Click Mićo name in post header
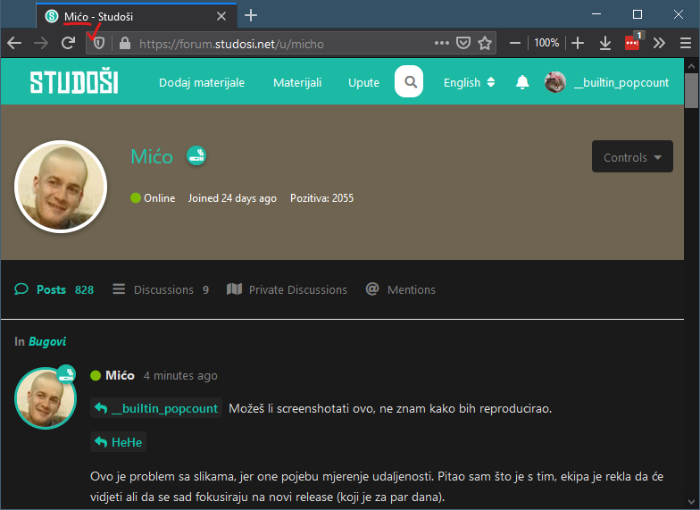This screenshot has height=510, width=700. point(120,375)
